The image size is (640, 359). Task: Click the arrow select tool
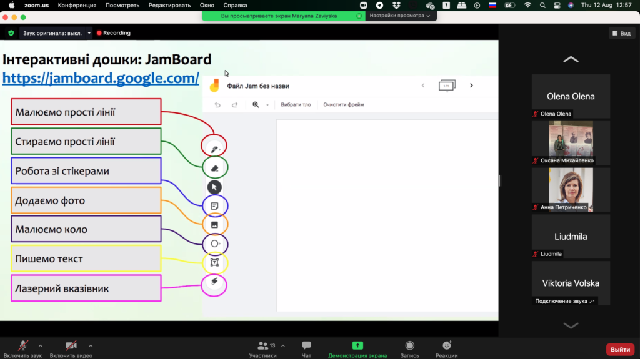click(214, 187)
